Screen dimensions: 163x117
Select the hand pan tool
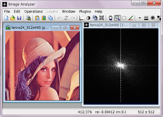pyautogui.click(x=110, y=18)
